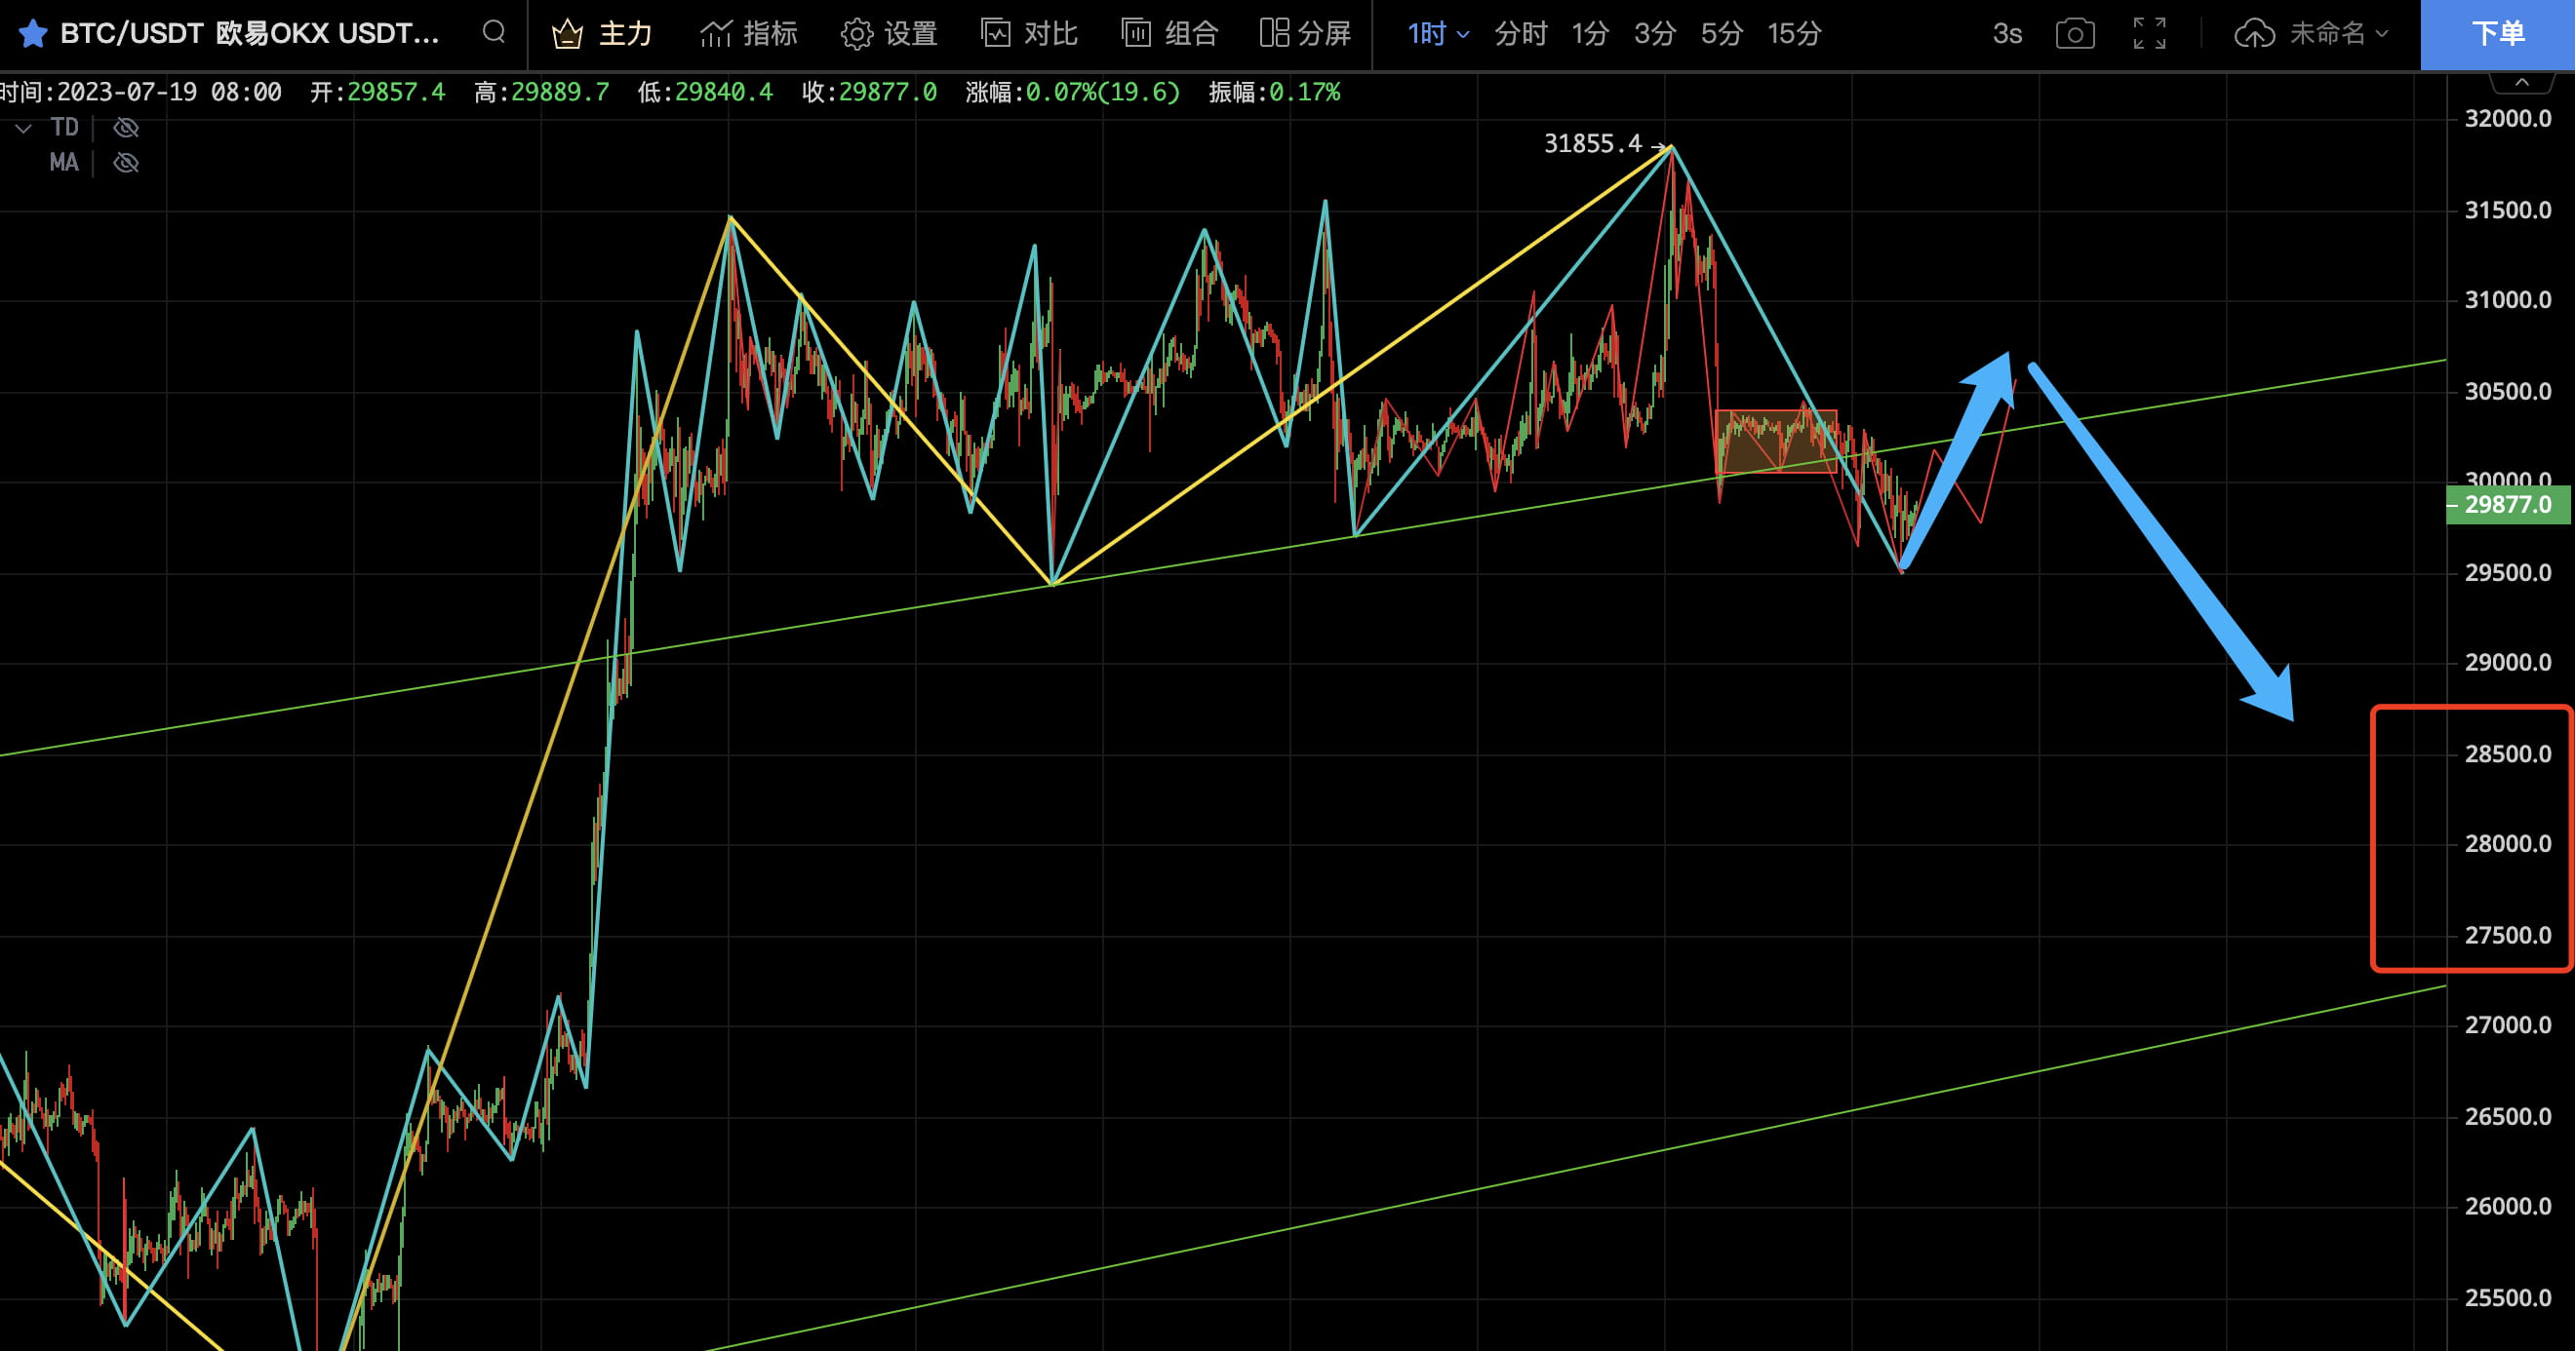Screen dimensions: 2575x1351
Task: Switch to 3分 timeframe
Action: coord(1654,34)
